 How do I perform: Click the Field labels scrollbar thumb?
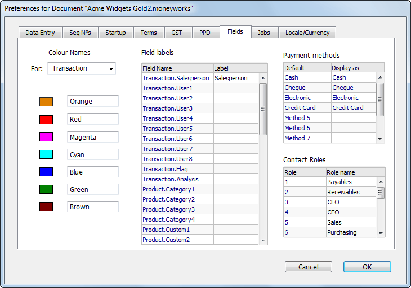click(263, 109)
